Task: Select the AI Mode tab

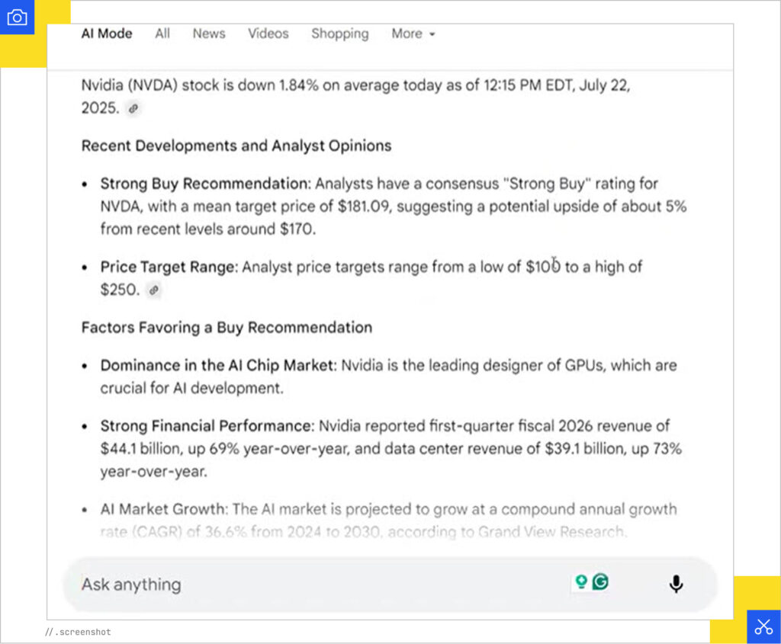Action: [x=106, y=34]
